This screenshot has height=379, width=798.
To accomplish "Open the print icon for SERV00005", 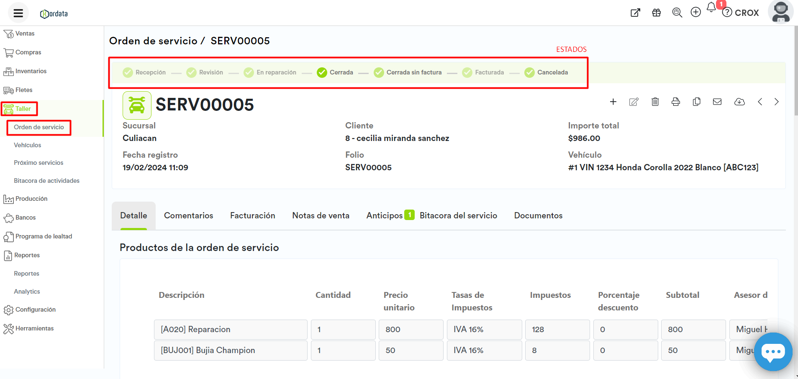I will 675,102.
